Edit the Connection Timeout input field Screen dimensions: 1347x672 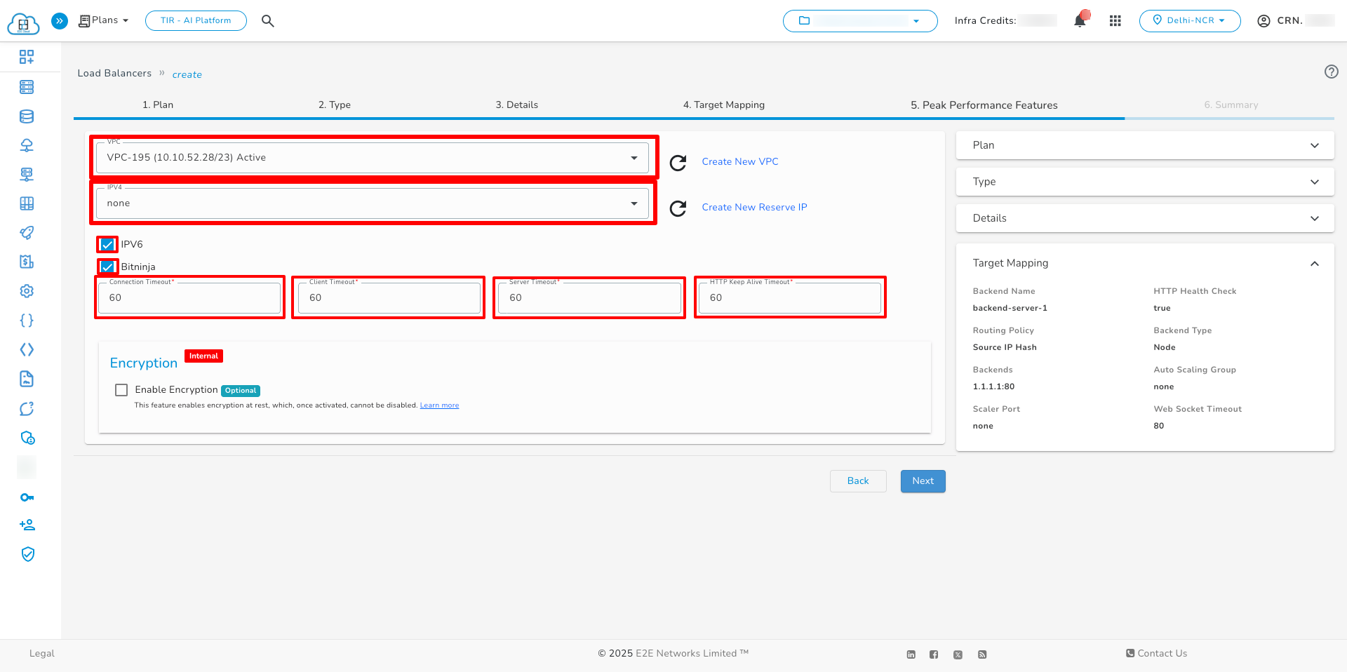click(x=189, y=297)
